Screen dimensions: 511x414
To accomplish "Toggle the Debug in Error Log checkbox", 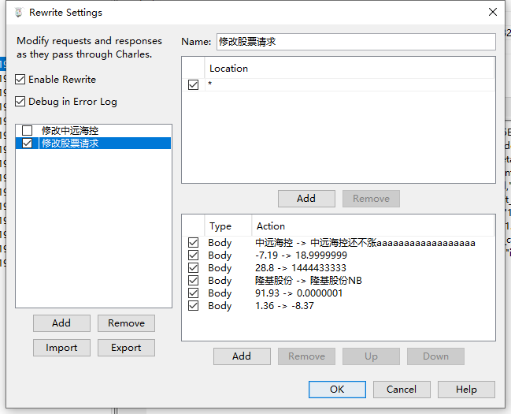I will tap(20, 102).
